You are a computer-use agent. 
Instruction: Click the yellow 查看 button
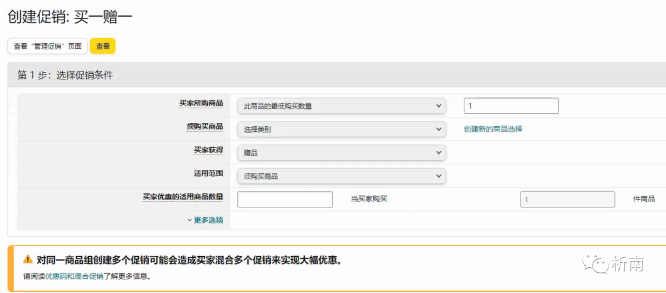click(x=103, y=46)
